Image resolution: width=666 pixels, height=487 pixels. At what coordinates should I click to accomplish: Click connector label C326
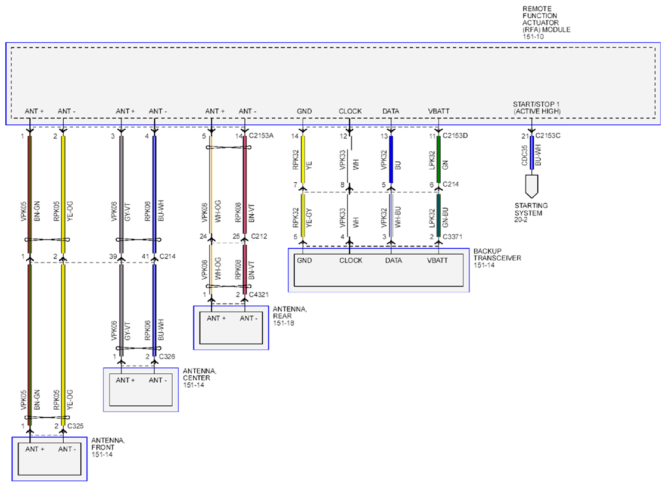pyautogui.click(x=167, y=356)
